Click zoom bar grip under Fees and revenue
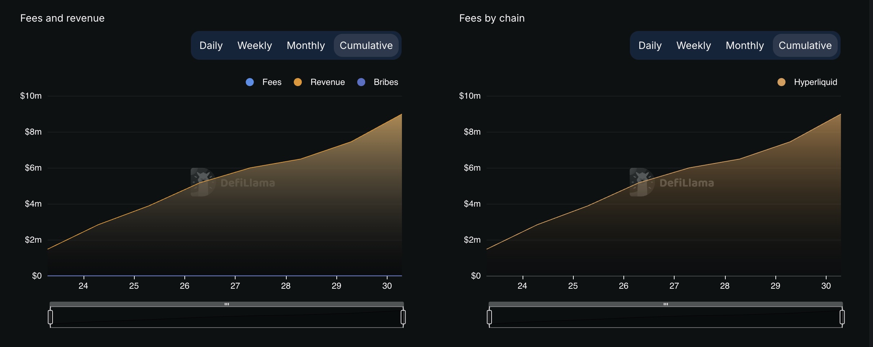873x347 pixels. (227, 304)
